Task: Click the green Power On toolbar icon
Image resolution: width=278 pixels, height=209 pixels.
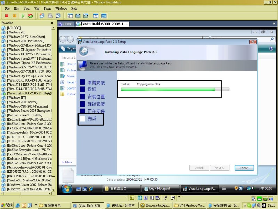Action: (23, 16)
